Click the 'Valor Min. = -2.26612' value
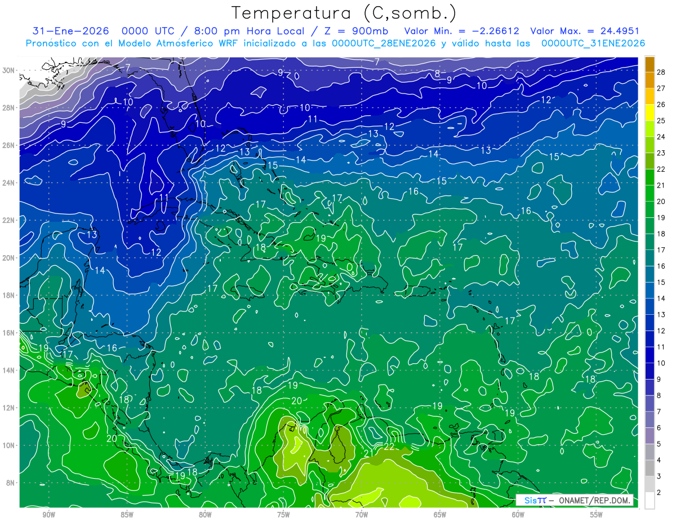 [x=462, y=31]
